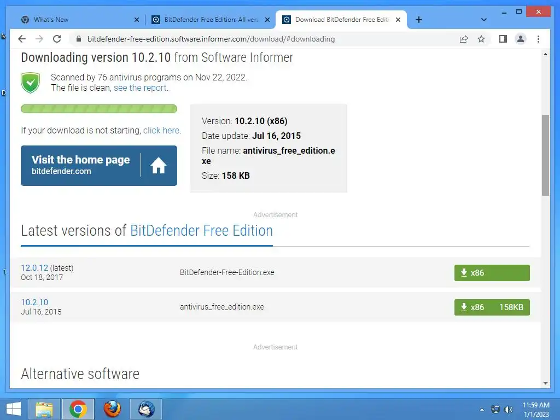The image size is (560, 420).
Task: Go back to the previous page
Action: pos(22,39)
